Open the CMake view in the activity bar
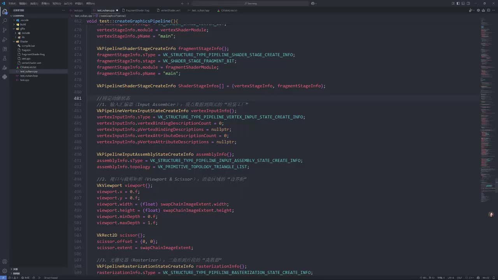Viewport: 498px width, 280px height. tap(5, 67)
